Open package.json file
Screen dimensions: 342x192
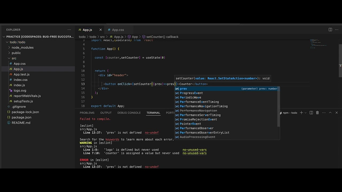[21, 117]
